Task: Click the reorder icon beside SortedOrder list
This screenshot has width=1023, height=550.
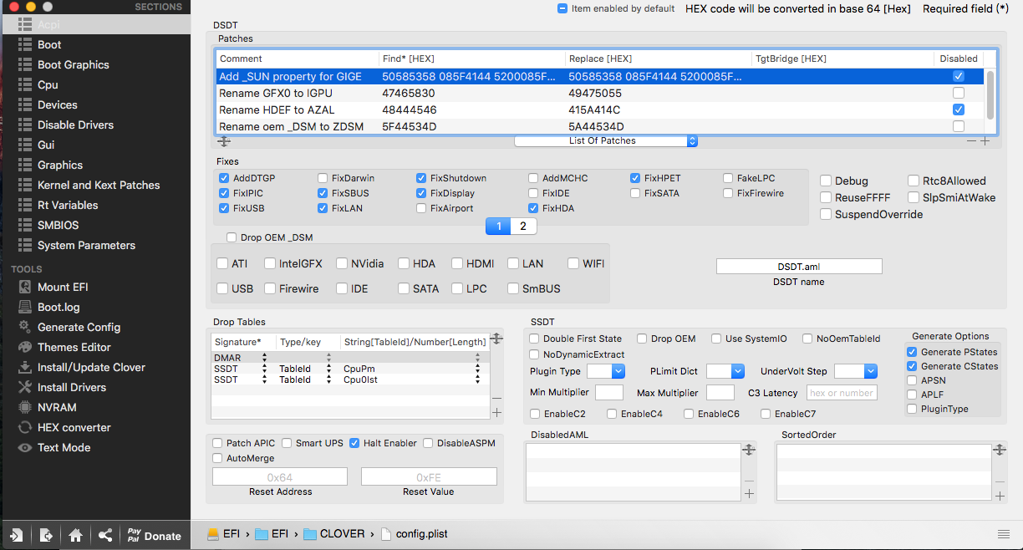Action: 1000,450
